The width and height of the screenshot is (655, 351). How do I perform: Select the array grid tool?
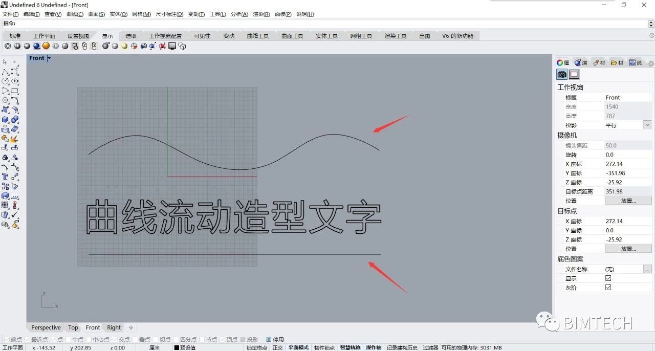pyautogui.click(x=5, y=205)
